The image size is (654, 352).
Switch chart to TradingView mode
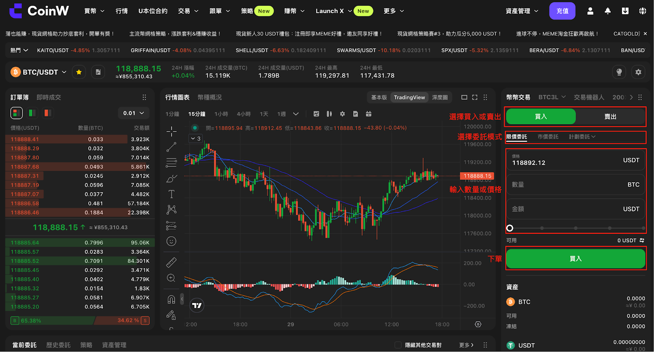click(410, 97)
